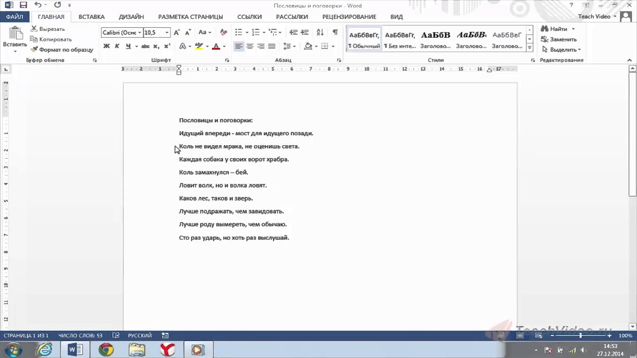Apply the Без интервала style
637x358 pixels.
pos(400,39)
